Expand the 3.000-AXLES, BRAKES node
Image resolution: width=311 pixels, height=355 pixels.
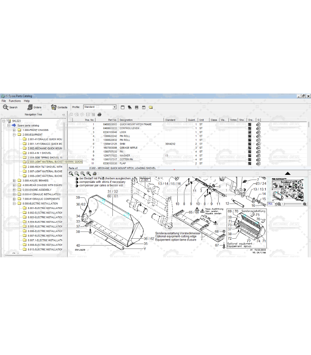[x=14, y=181]
